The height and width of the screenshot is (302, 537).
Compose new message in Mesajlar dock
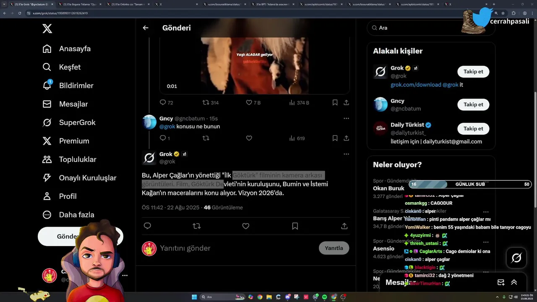tap(501, 282)
